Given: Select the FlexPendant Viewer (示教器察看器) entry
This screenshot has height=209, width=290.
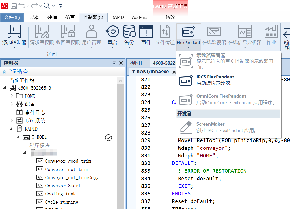Looking at the screenshot, I should coord(229,61).
